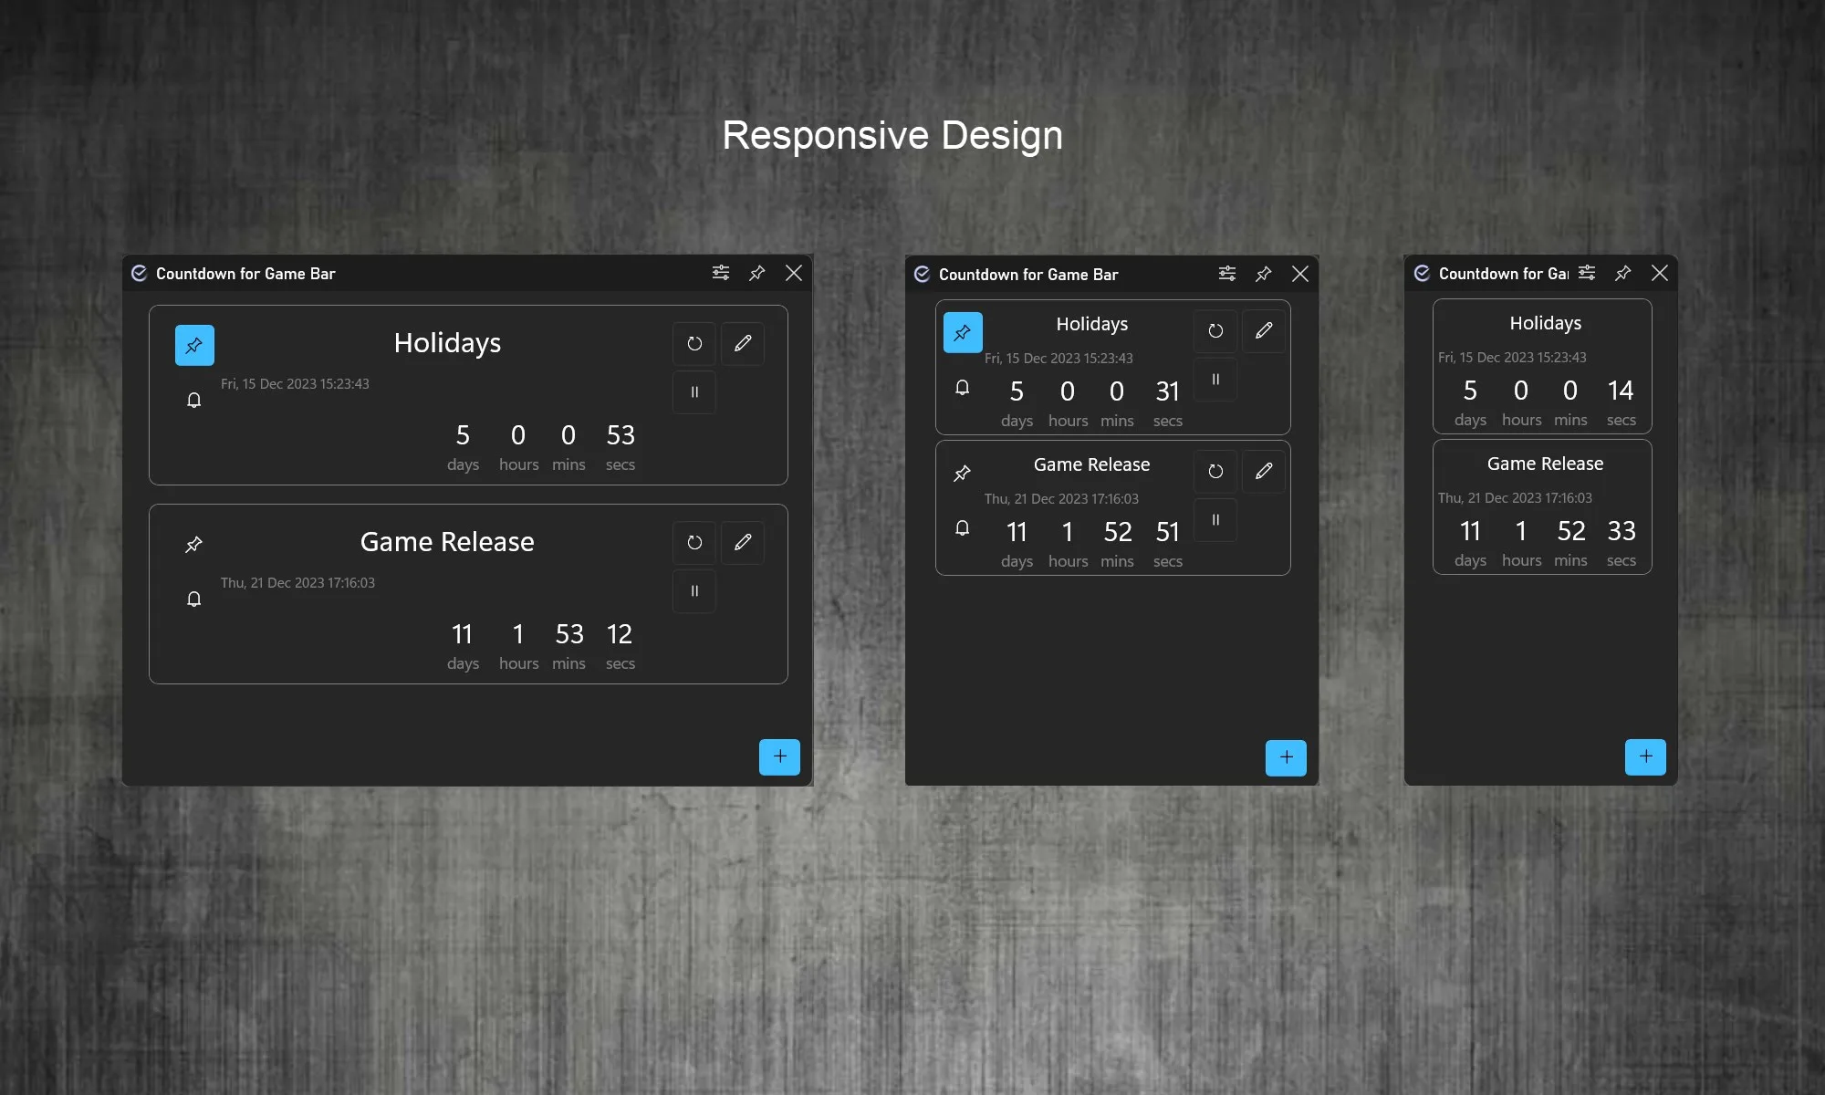This screenshot has height=1095, width=1825.
Task: Select Game Release title in left widget
Action: 447,542
